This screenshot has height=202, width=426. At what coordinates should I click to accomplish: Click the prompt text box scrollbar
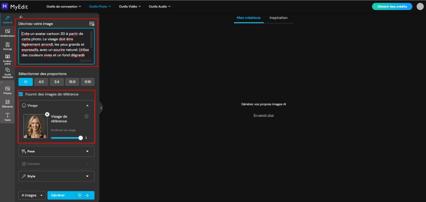(92, 39)
